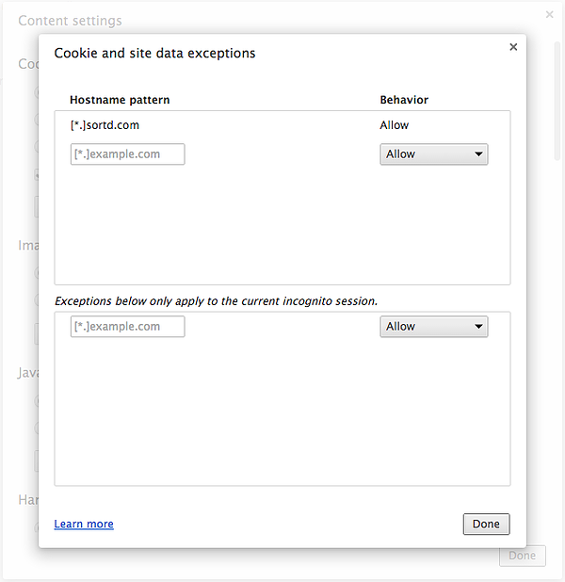
Task: Click the incognito session exceptions note text
Action: pyautogui.click(x=216, y=301)
